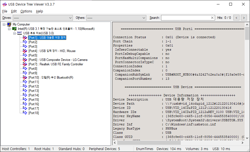Click the USB icon beside Port11
250x152 pixels.
pos(25,82)
